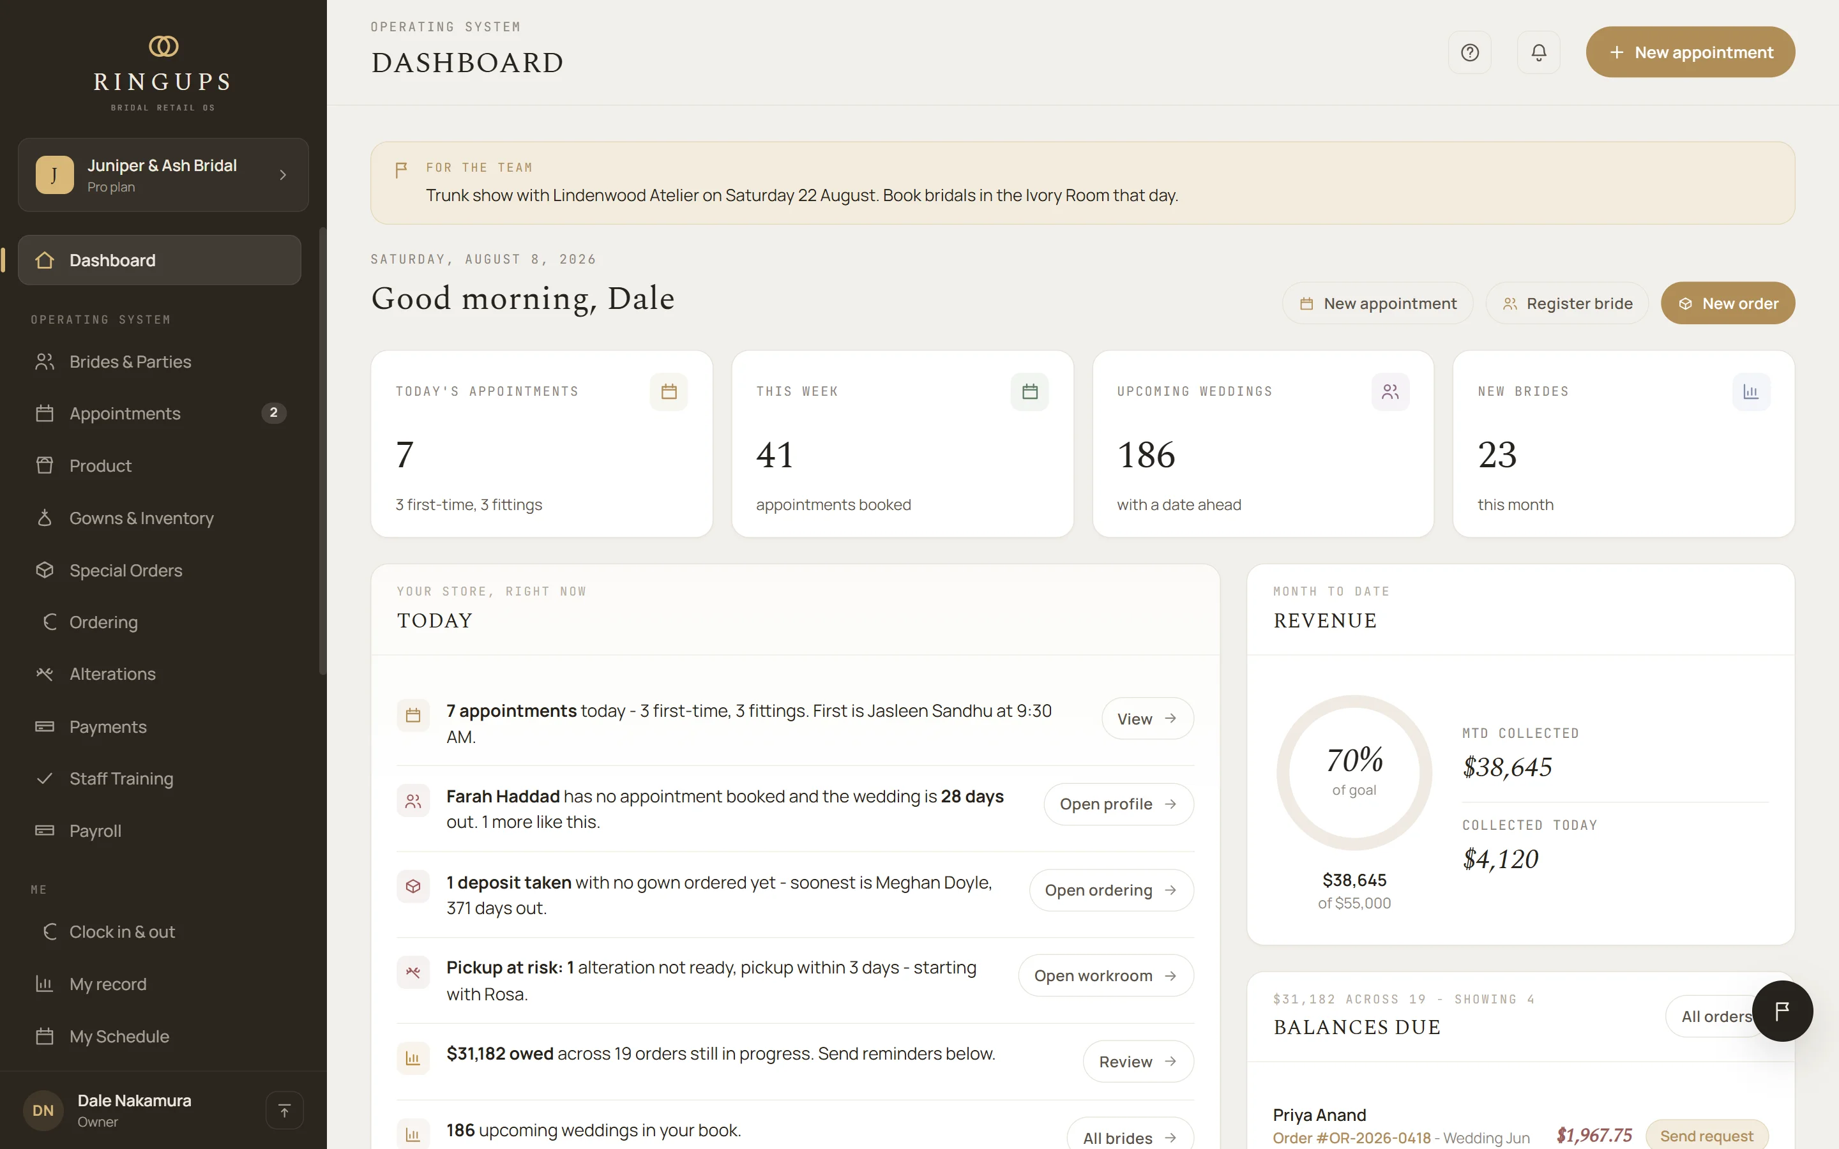Click chart icon beside $31,182 owed row
This screenshot has width=1839, height=1149.
(x=413, y=1058)
